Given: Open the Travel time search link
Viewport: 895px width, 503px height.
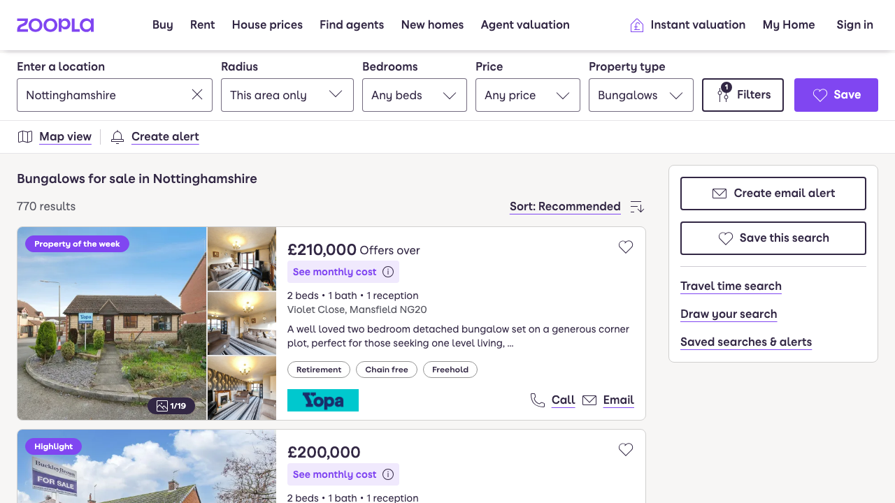Looking at the screenshot, I should (x=730, y=286).
